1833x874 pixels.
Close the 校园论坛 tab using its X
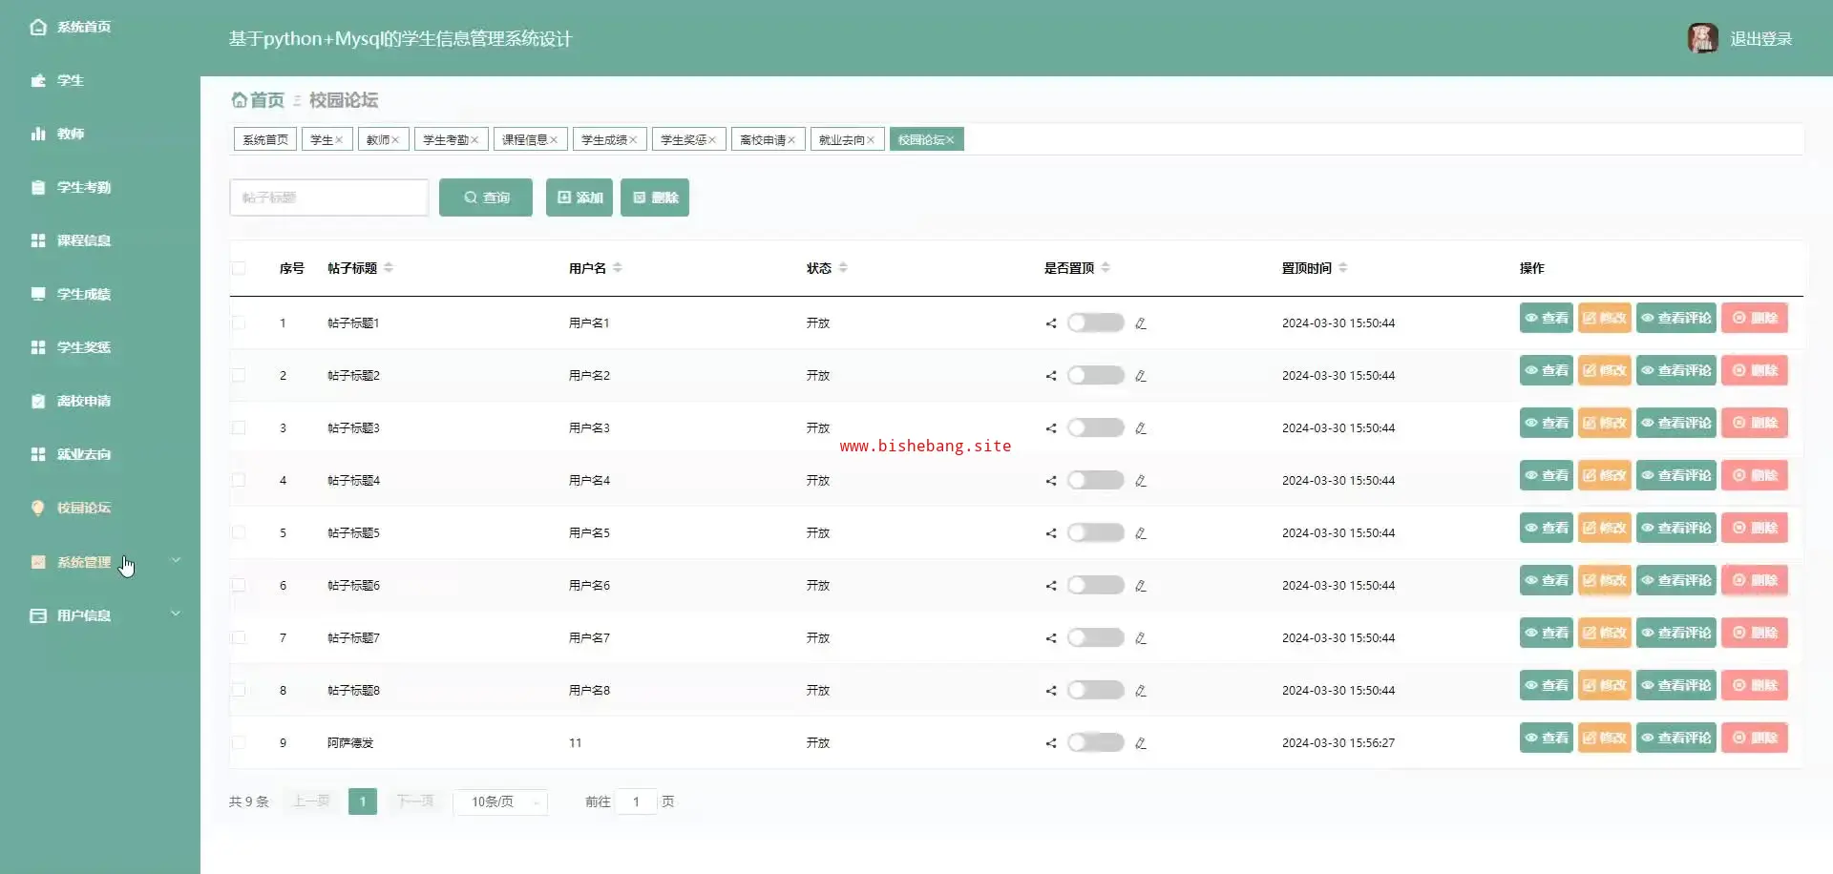click(950, 140)
